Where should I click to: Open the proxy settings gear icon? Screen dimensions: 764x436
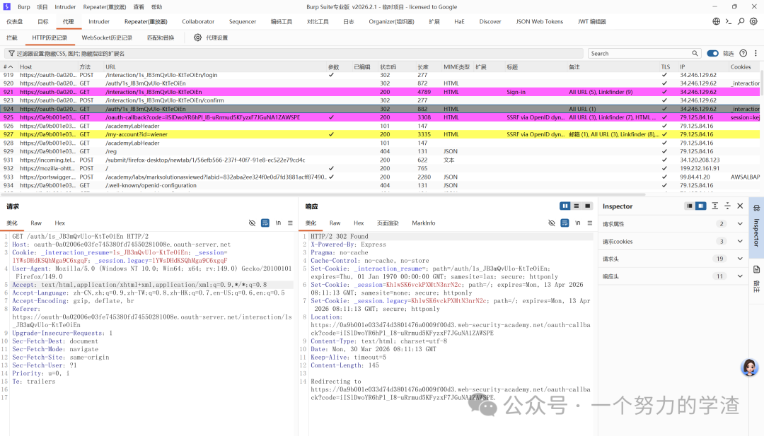[197, 37]
